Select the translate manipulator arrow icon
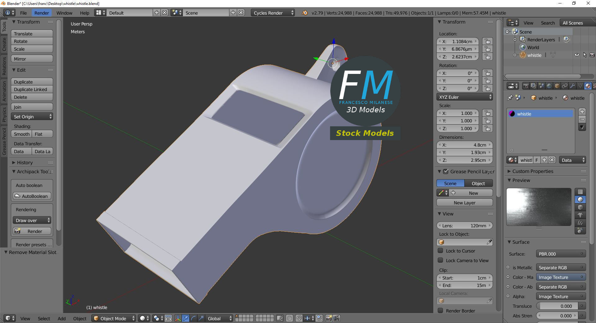The height and width of the screenshot is (323, 596). (x=186, y=318)
